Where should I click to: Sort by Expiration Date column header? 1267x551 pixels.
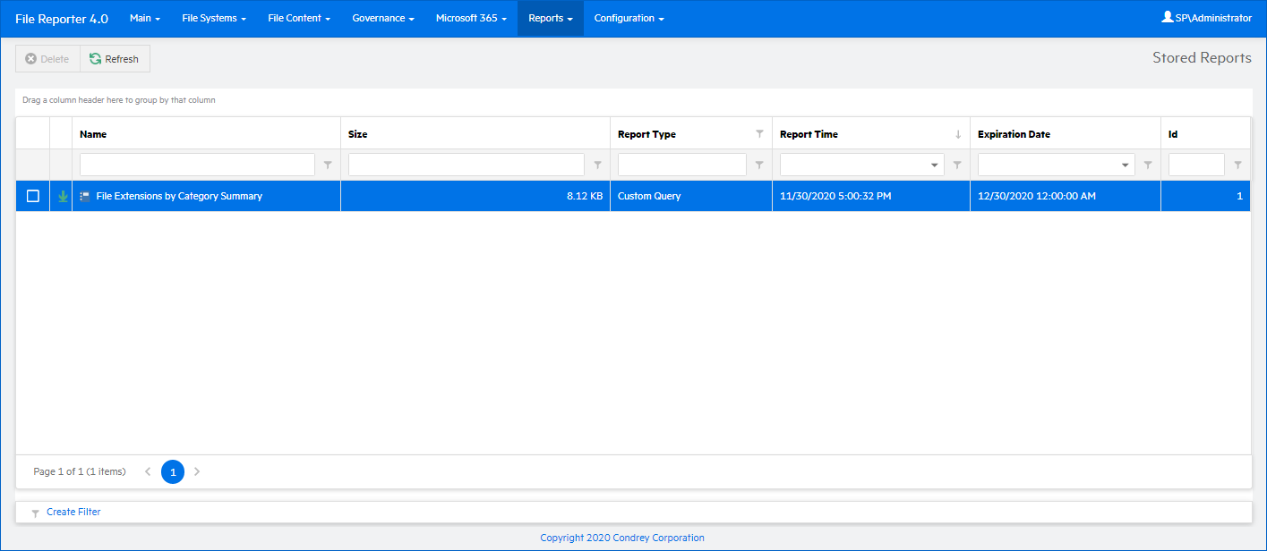(x=1066, y=134)
